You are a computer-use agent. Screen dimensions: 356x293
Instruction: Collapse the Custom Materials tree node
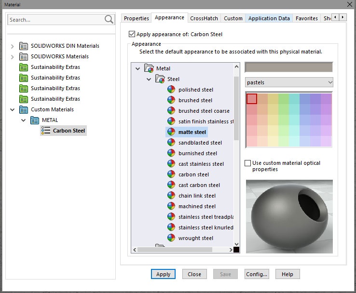[x=12, y=110]
